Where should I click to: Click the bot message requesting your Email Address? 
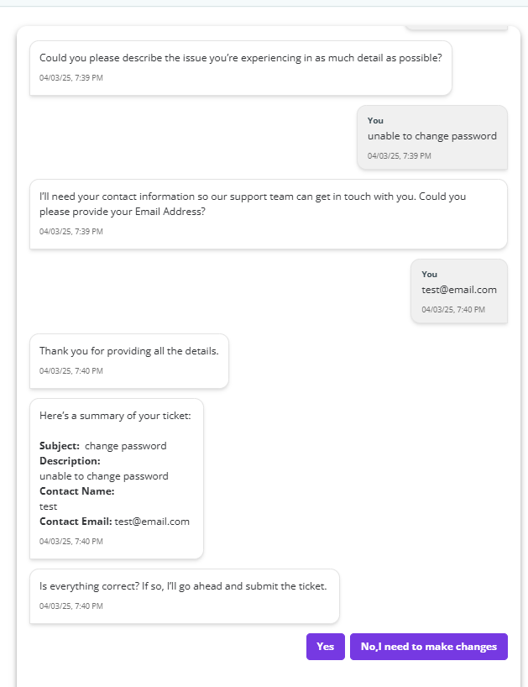click(x=252, y=204)
